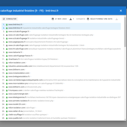Image resolution: width=127 pixels, height=127 pixels.
Task: Click the grey padlock icon on result 7
Action: click(7, 45)
